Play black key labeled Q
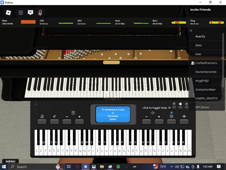 (x=82, y=137)
